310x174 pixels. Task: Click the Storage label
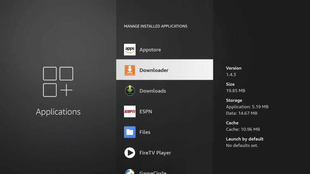[x=234, y=101]
